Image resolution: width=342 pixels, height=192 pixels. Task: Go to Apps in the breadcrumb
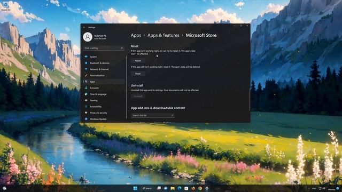pos(136,35)
